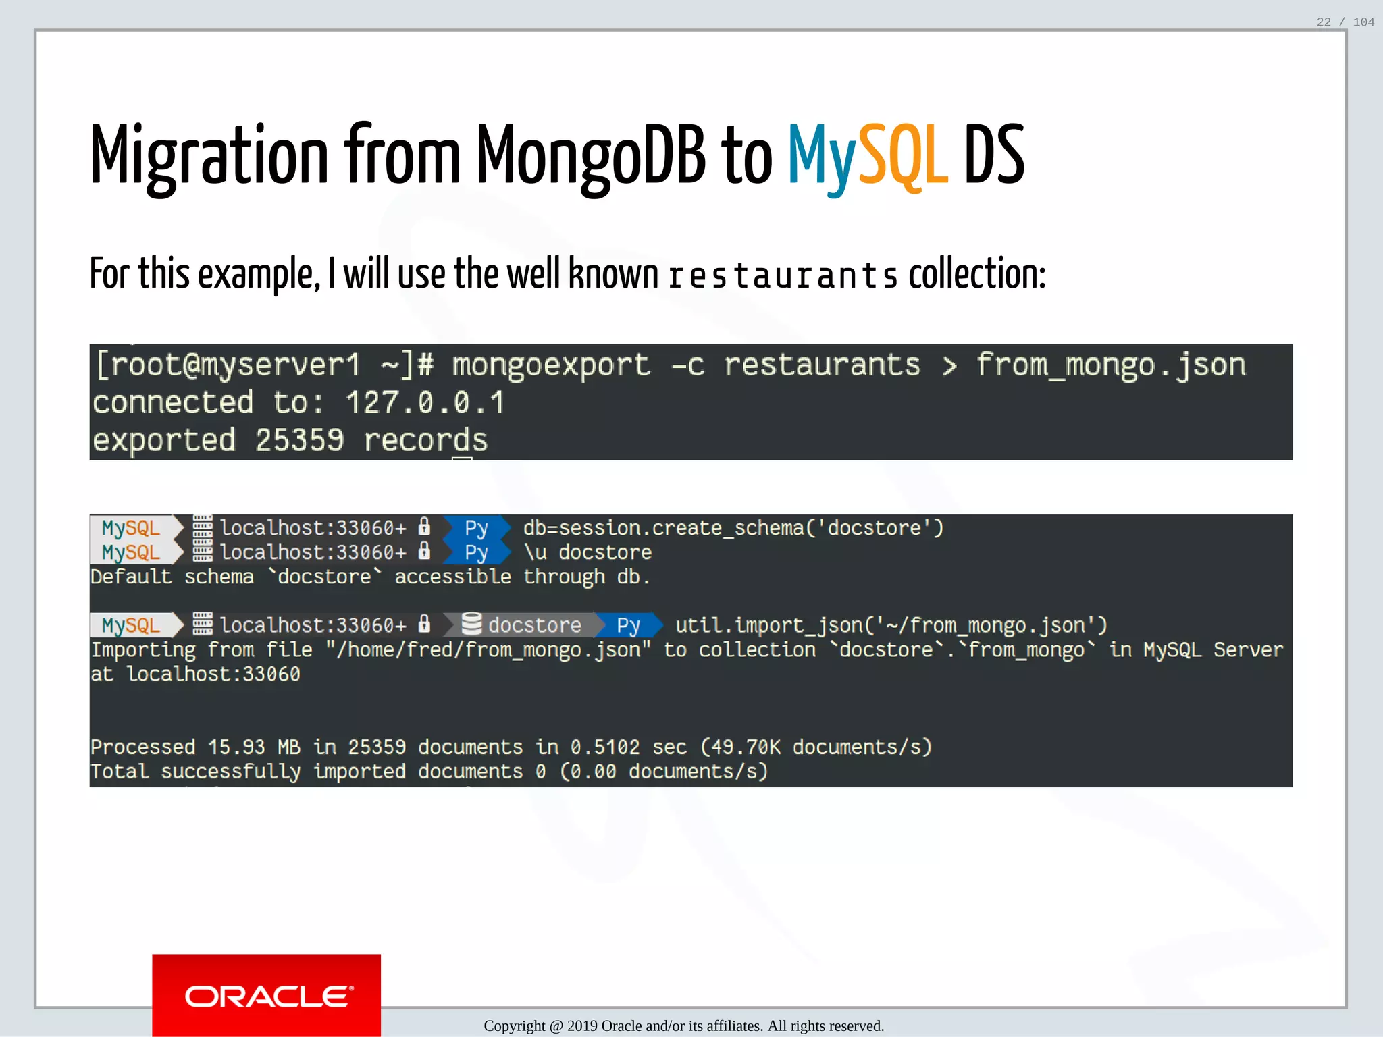Click the lock icon on the second prompt line

[x=424, y=550]
